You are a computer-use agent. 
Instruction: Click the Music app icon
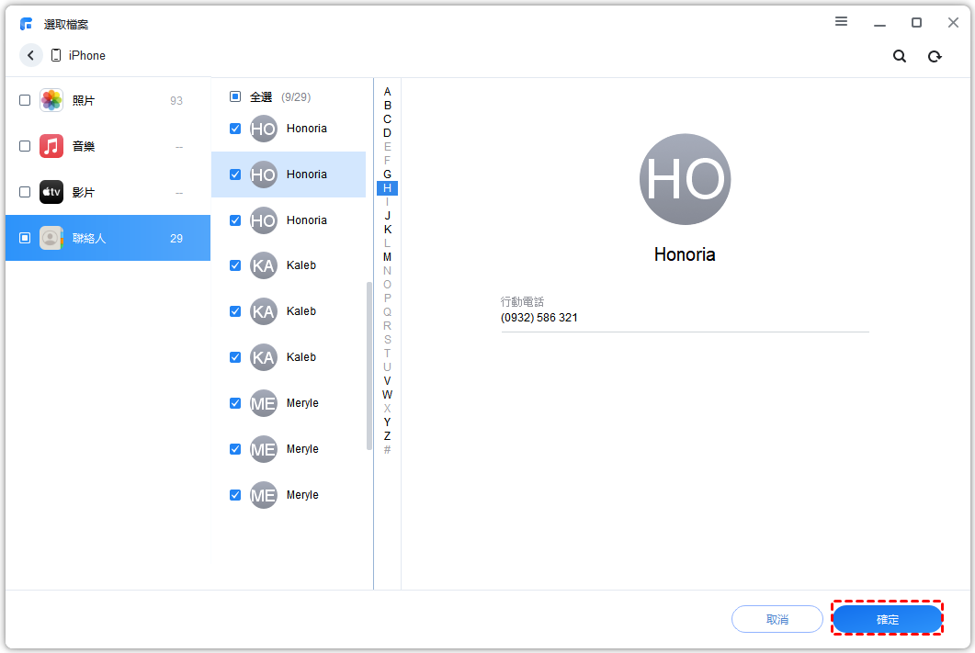51,146
